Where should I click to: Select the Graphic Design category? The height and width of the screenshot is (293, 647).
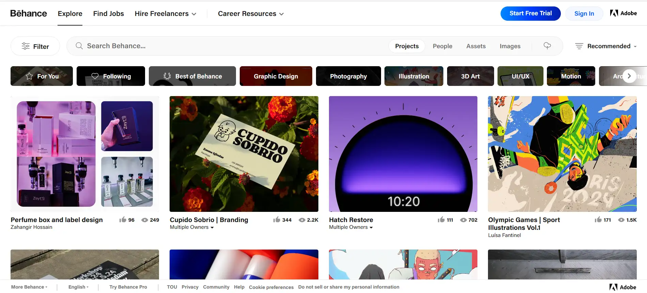pyautogui.click(x=276, y=76)
